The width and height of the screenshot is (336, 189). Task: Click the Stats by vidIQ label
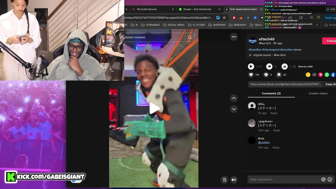(x=305, y=67)
